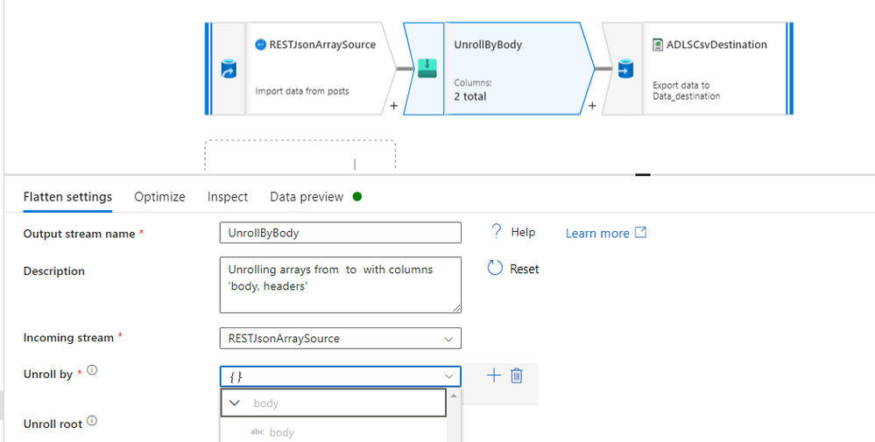The image size is (875, 442).
Task: Switch to the Optimize tab
Action: pos(159,197)
